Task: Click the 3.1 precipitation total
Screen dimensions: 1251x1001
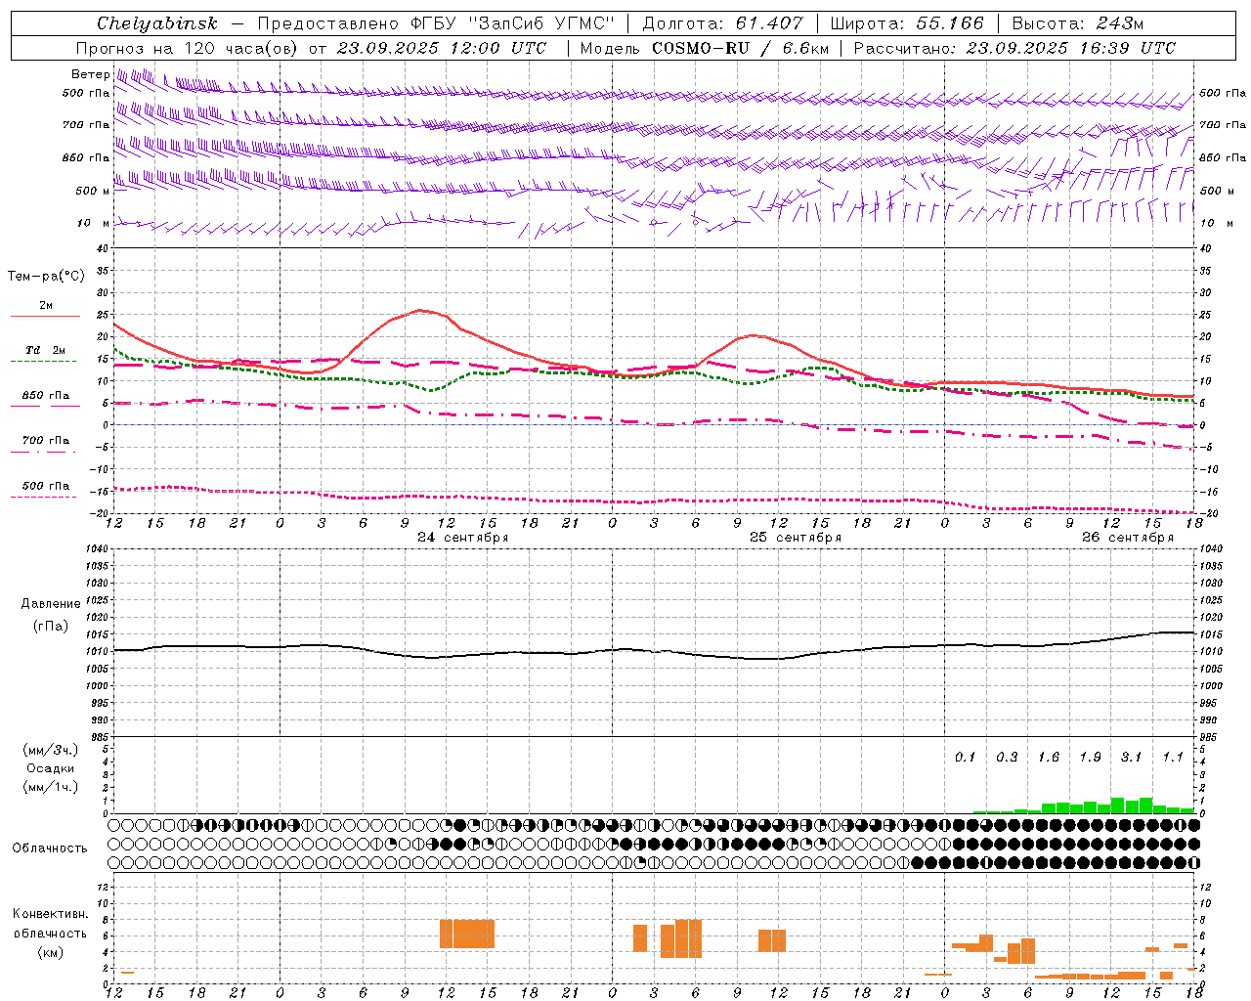Action: click(x=1132, y=757)
